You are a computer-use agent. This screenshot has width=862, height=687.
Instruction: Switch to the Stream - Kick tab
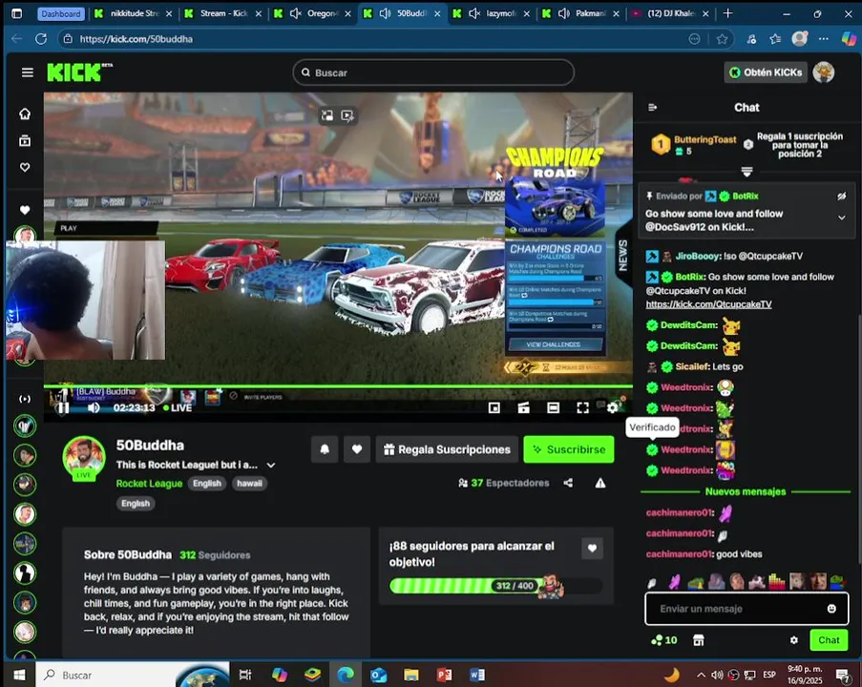click(222, 13)
